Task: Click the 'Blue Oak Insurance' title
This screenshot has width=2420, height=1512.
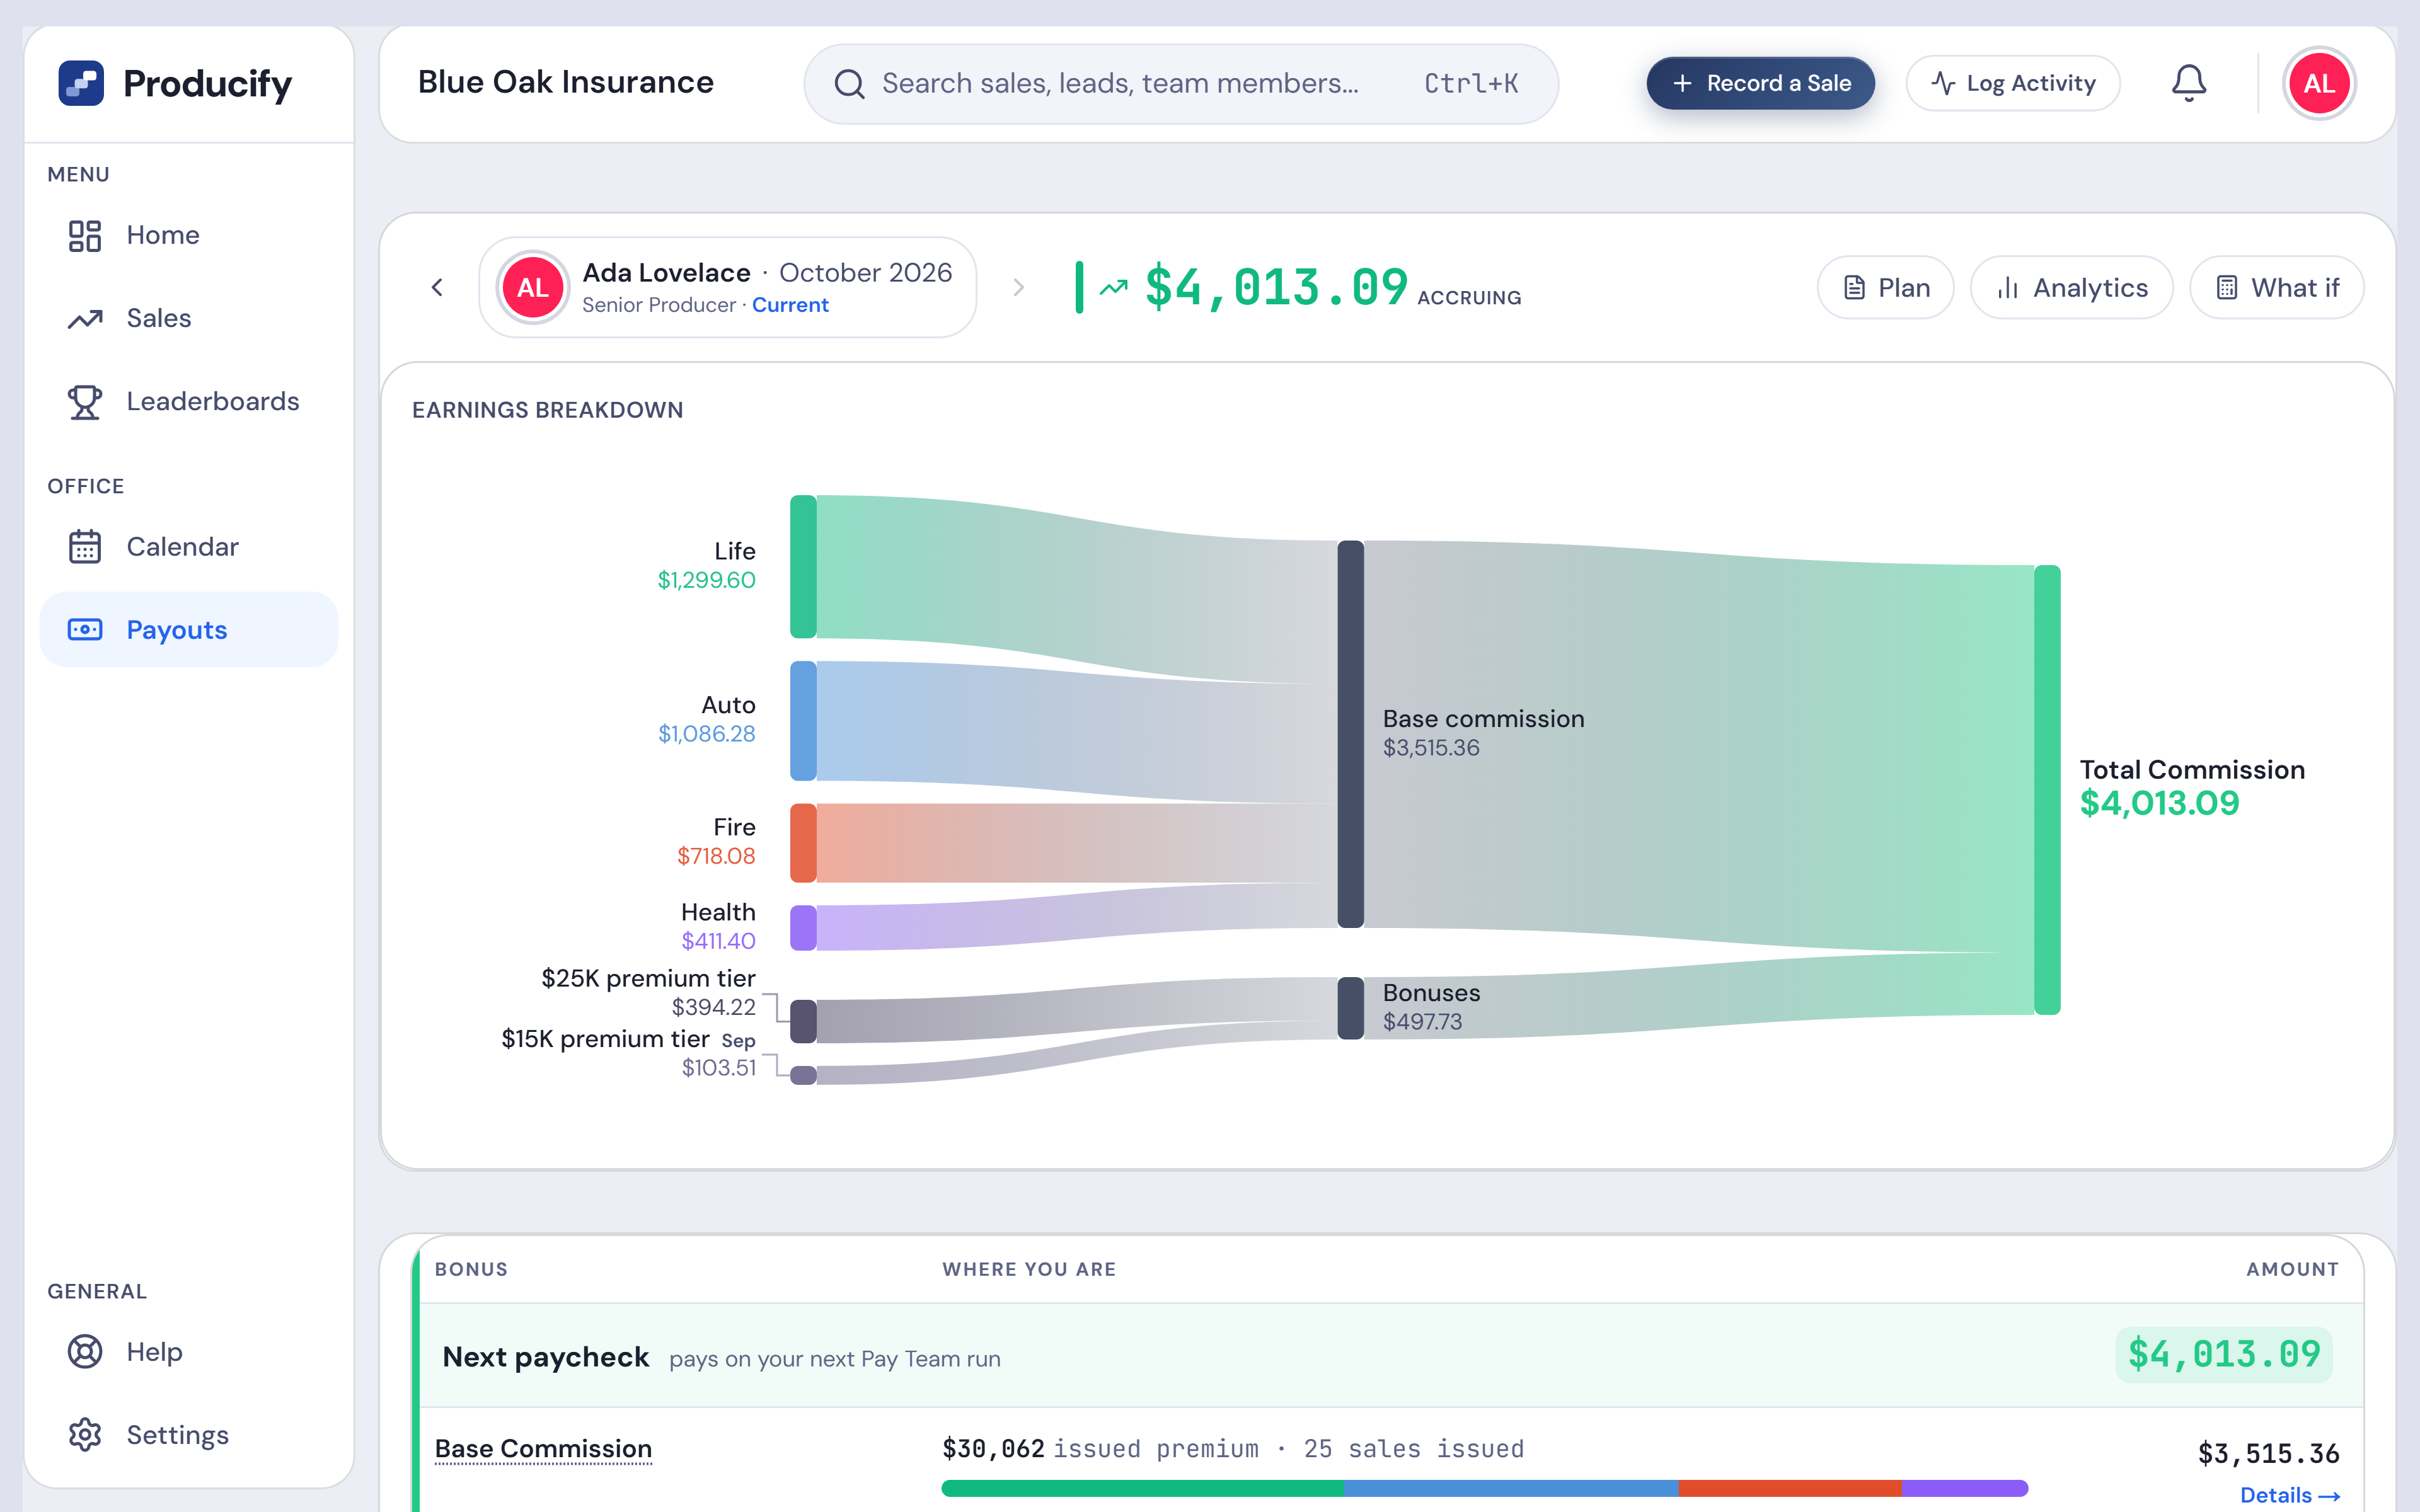Action: point(565,82)
